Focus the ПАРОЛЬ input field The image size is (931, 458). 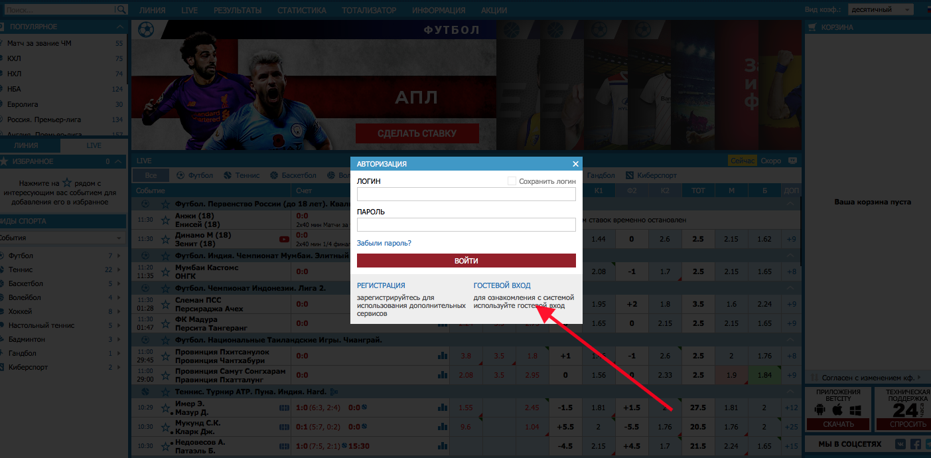pyautogui.click(x=466, y=225)
